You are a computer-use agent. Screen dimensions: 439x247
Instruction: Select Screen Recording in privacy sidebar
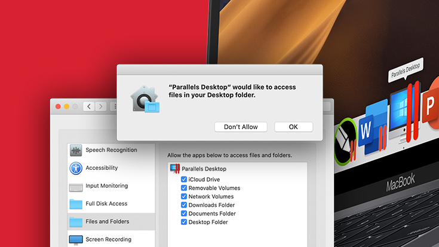[111, 239]
